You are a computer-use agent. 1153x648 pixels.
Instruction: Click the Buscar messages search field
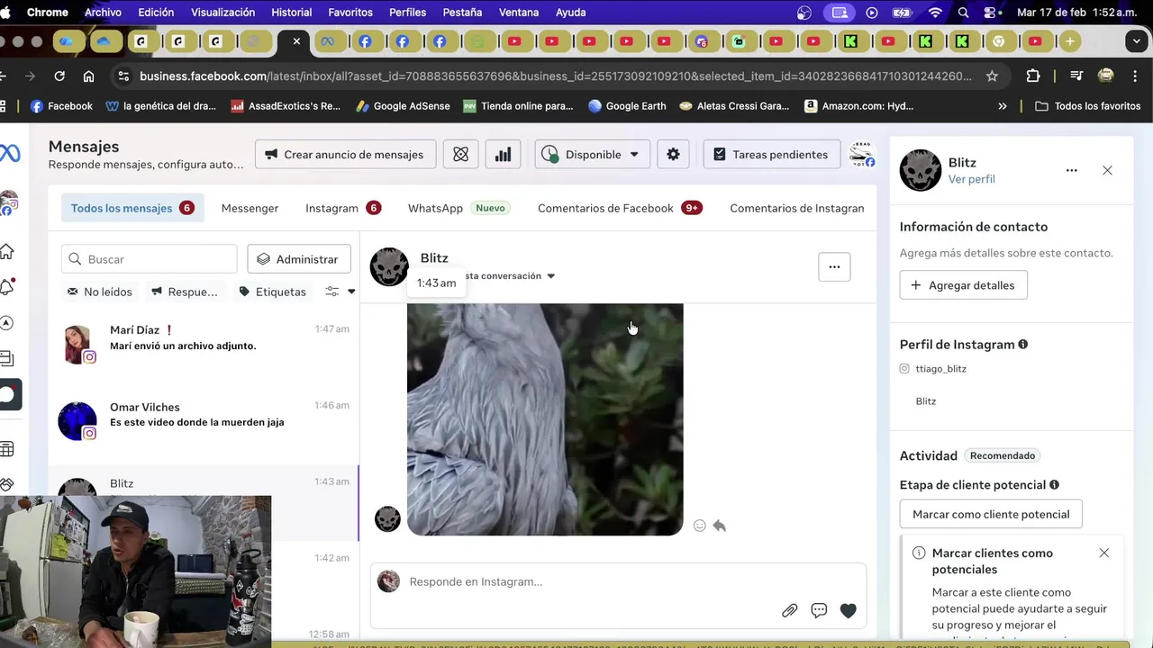pos(150,259)
